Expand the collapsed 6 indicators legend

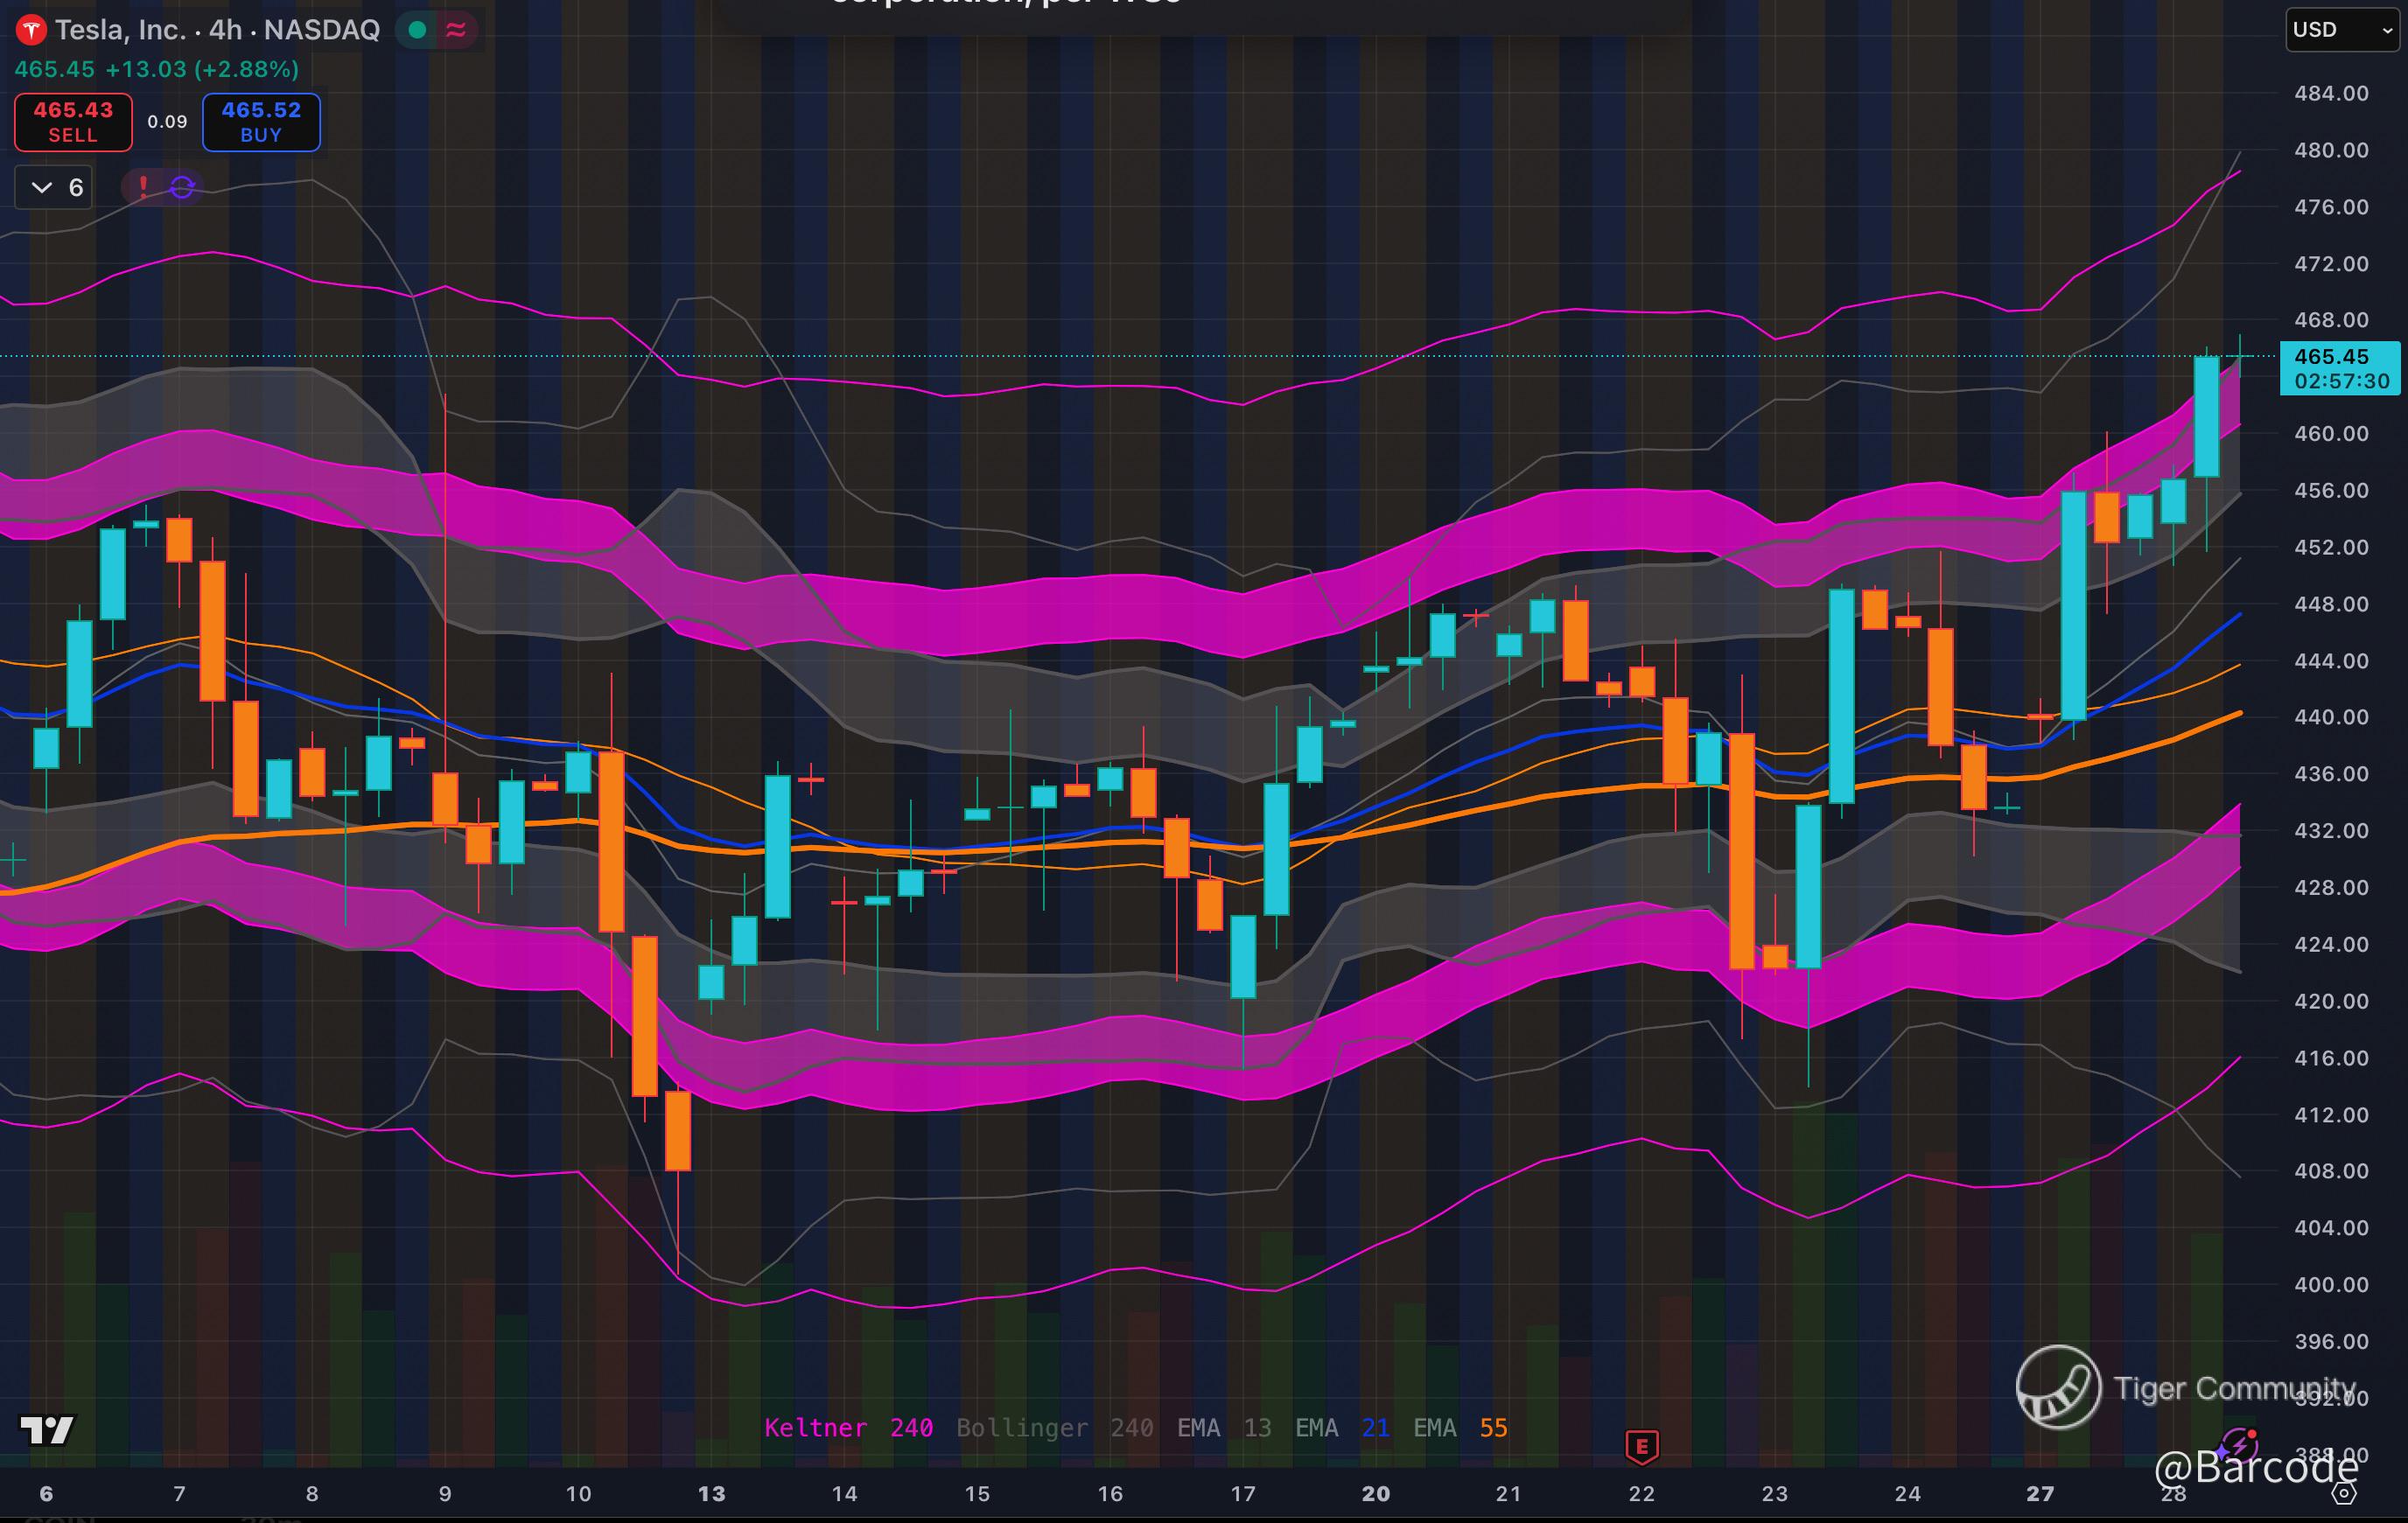coord(55,187)
